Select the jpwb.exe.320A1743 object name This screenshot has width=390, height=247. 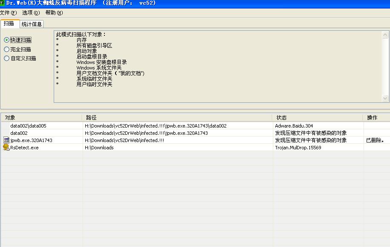coord(32,140)
